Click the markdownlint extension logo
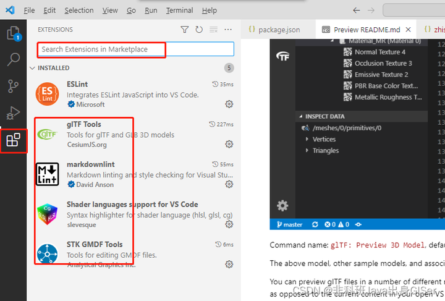 click(48, 174)
